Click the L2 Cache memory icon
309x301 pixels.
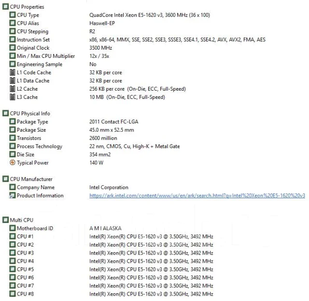(x=13, y=89)
